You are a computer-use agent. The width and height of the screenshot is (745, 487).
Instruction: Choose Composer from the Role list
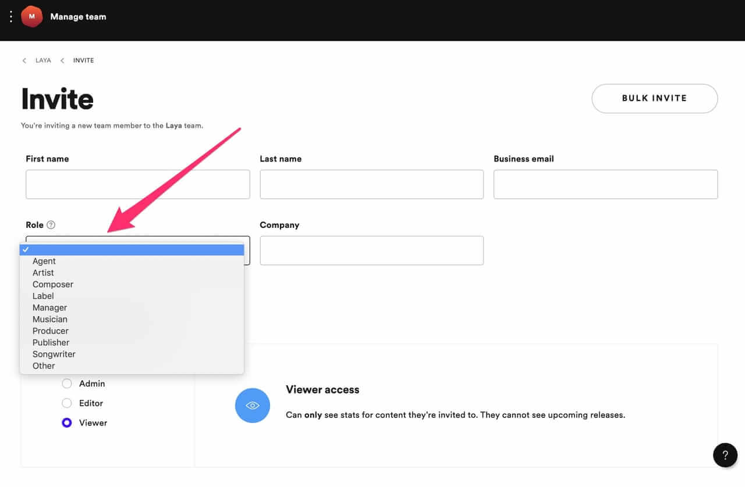tap(132, 285)
